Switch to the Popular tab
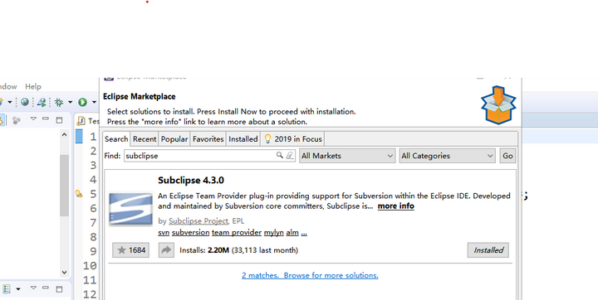Image resolution: width=598 pixels, height=300 pixels. 174,139
